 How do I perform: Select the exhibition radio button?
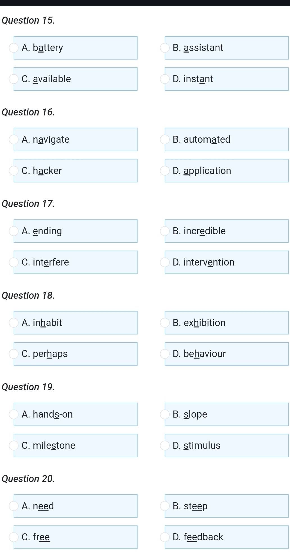[x=164, y=323]
